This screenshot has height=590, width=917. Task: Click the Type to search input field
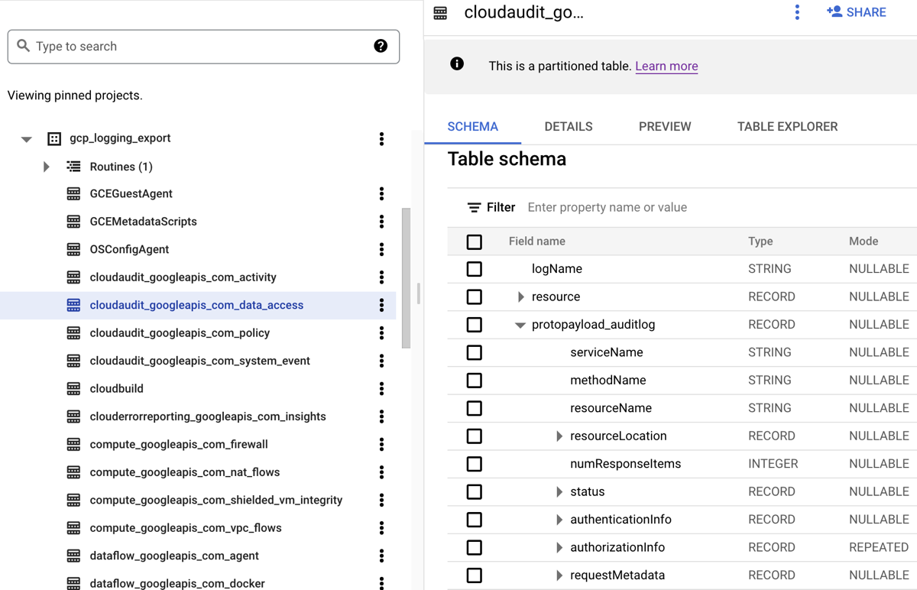203,47
